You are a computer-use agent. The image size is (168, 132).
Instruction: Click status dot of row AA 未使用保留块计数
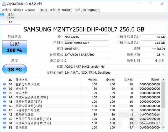coord(4,97)
